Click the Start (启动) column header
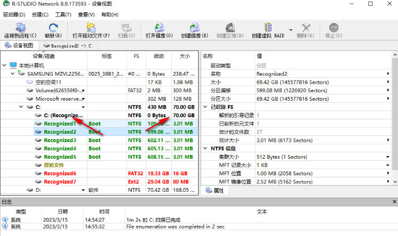The height and width of the screenshot is (236, 398). [x=158, y=56]
